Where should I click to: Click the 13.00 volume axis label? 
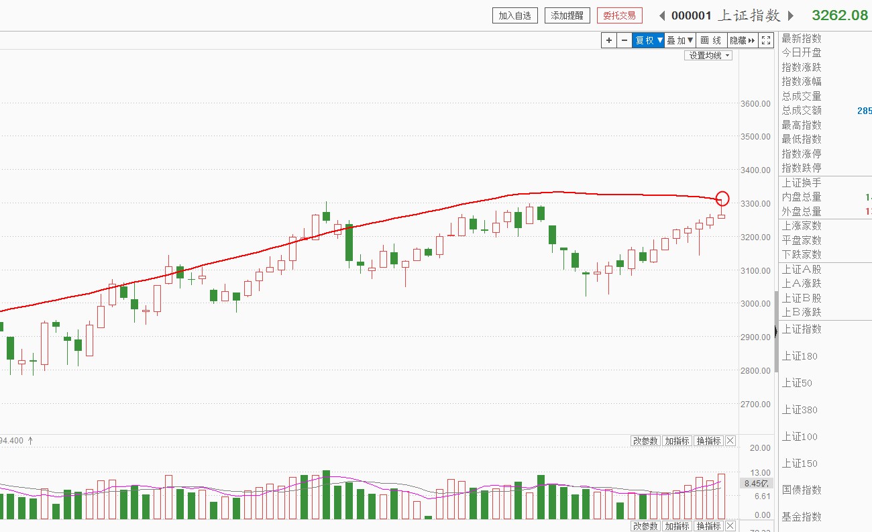[761, 473]
